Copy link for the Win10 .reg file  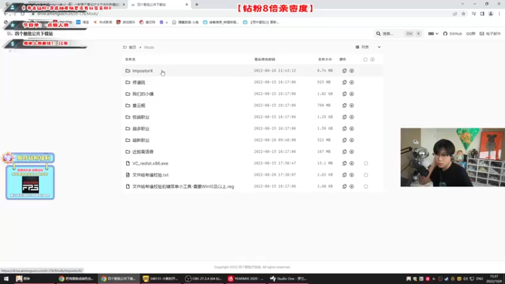click(344, 186)
